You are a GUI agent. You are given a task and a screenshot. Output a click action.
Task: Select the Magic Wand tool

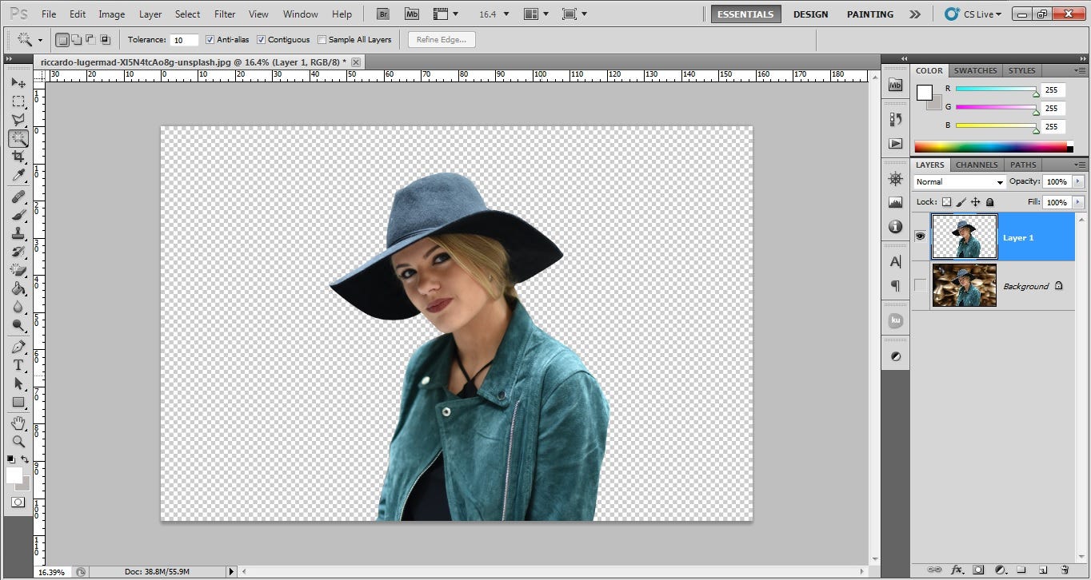pyautogui.click(x=18, y=138)
